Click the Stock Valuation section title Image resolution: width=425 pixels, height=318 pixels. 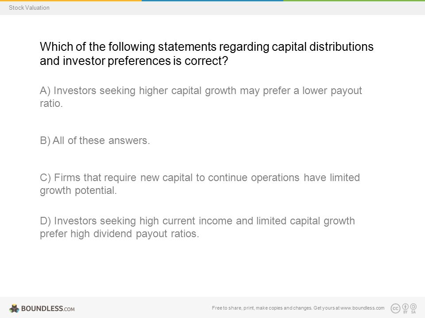29,8
